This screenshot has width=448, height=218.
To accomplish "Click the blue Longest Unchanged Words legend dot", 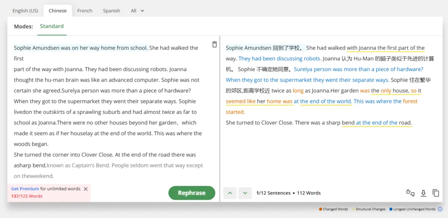I will coord(391,209).
